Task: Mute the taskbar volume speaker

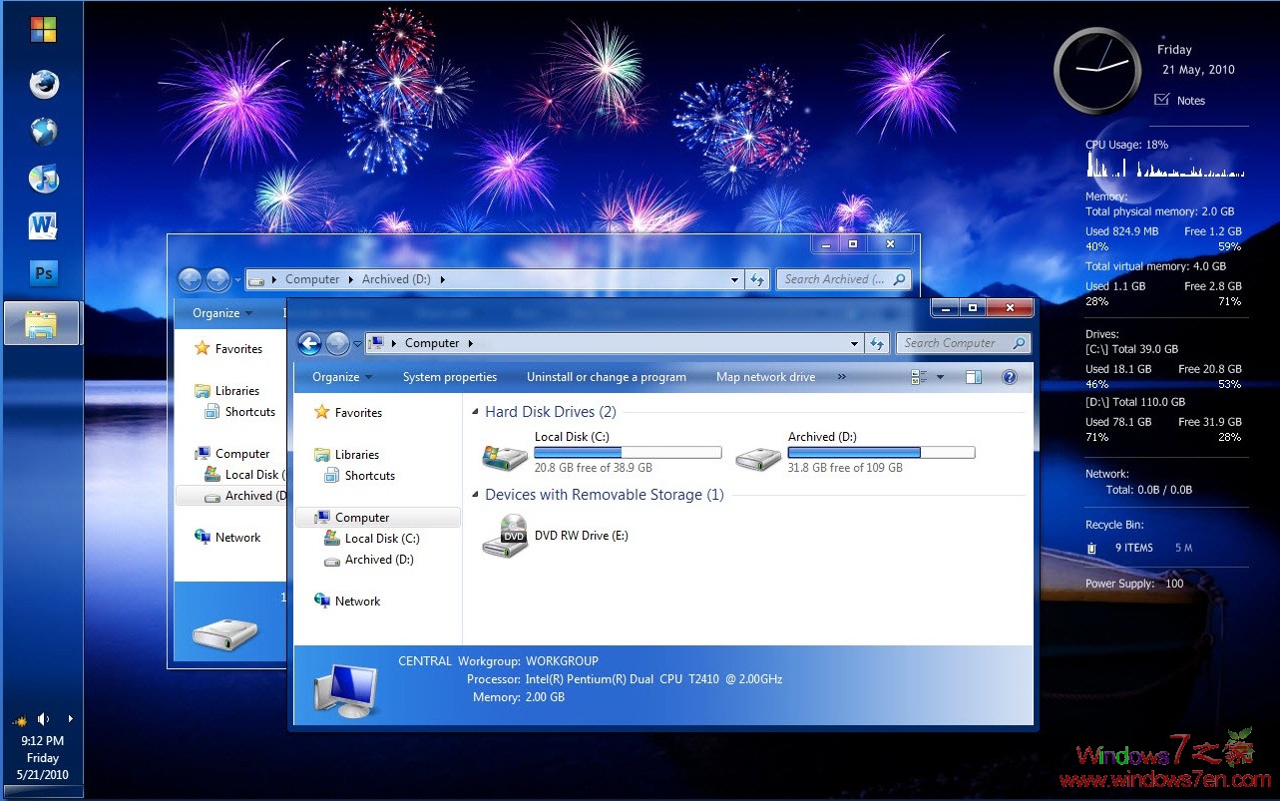Action: coord(43,718)
